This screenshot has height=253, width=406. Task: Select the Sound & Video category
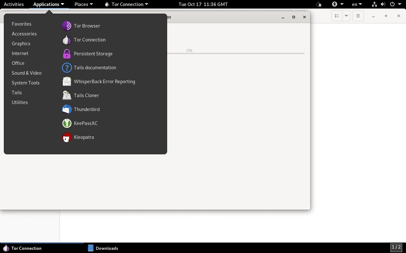click(27, 73)
